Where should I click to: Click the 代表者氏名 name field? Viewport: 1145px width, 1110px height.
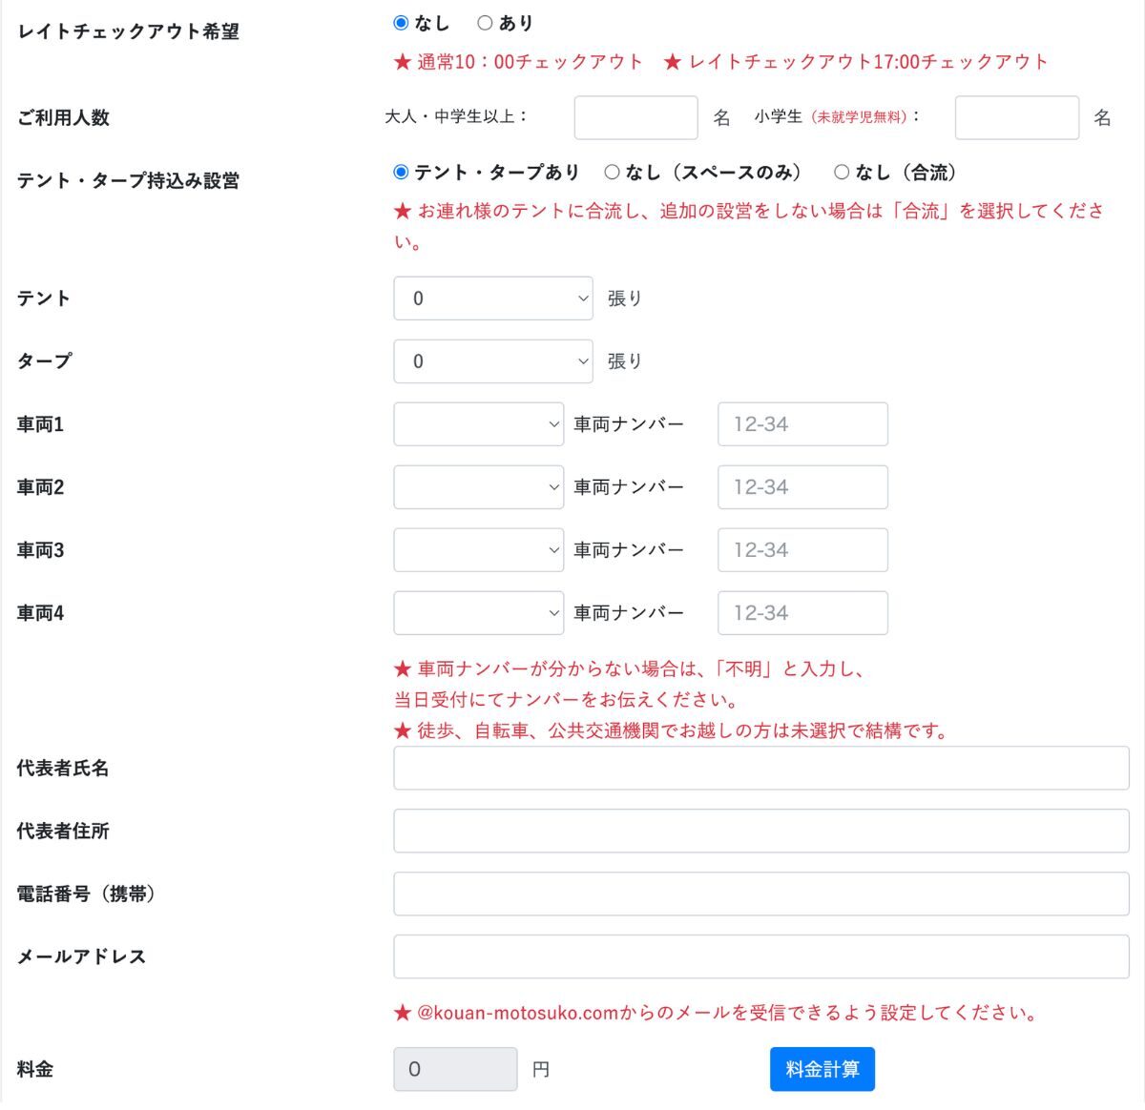tap(760, 768)
